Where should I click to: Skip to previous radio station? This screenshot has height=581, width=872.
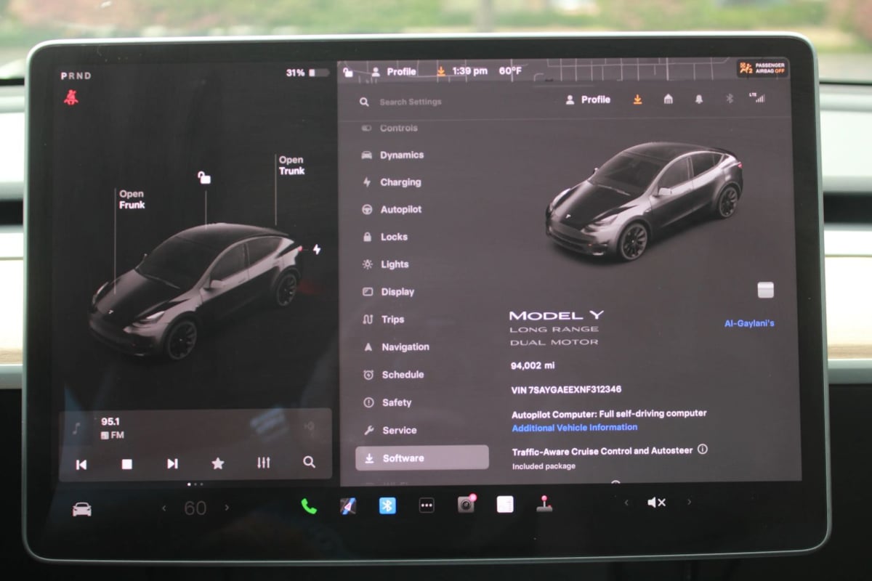click(81, 464)
